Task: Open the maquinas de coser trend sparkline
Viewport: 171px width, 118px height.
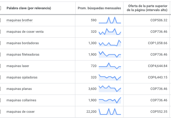Action: 110,112
